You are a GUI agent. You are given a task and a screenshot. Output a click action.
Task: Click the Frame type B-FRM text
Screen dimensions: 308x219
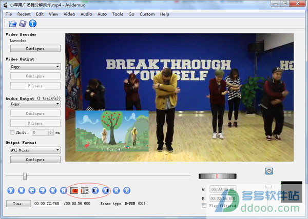(x=123, y=204)
